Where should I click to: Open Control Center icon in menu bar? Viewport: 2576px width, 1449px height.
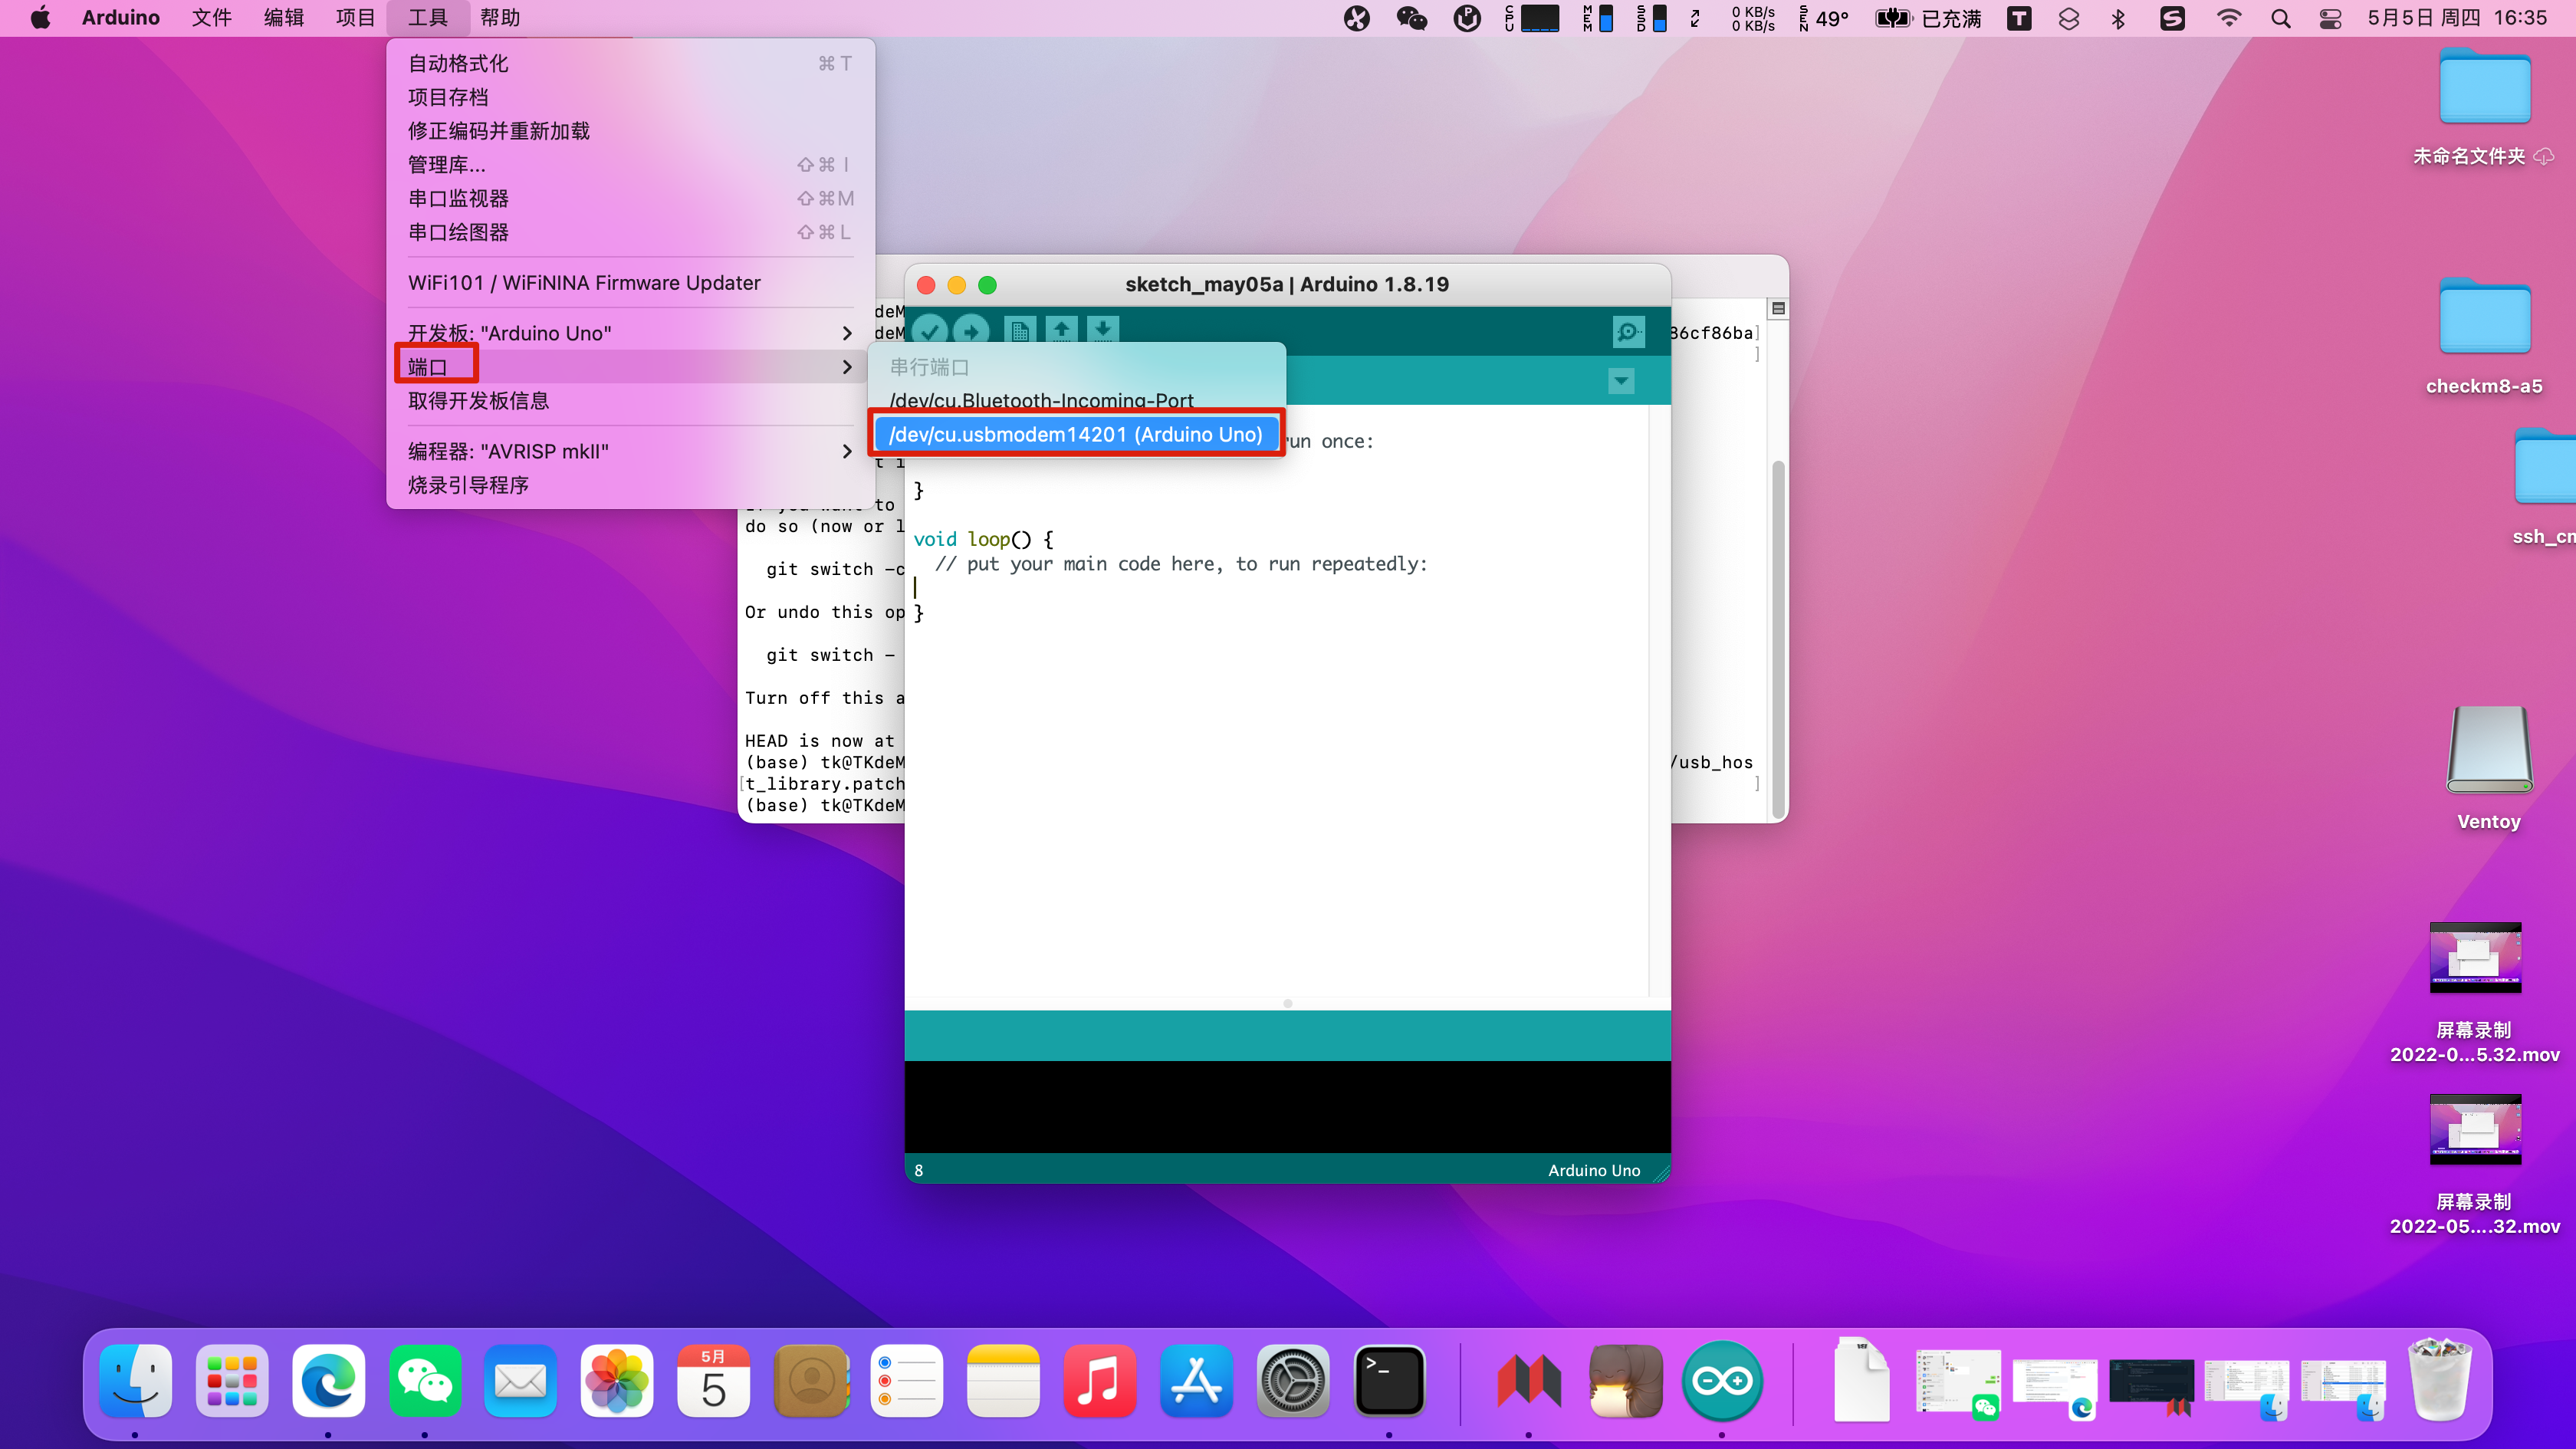tap(2330, 18)
